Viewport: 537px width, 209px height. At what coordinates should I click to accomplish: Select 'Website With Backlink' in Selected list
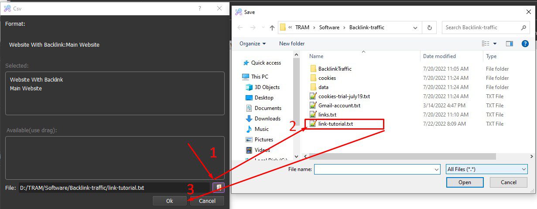37,80
